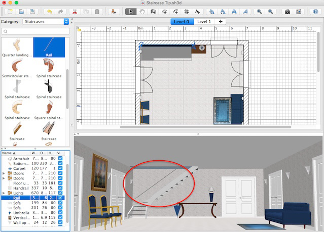Viewport: 324px width, 232px height.
Task: Click the Undo toolbar icon
Action: click(x=49, y=11)
